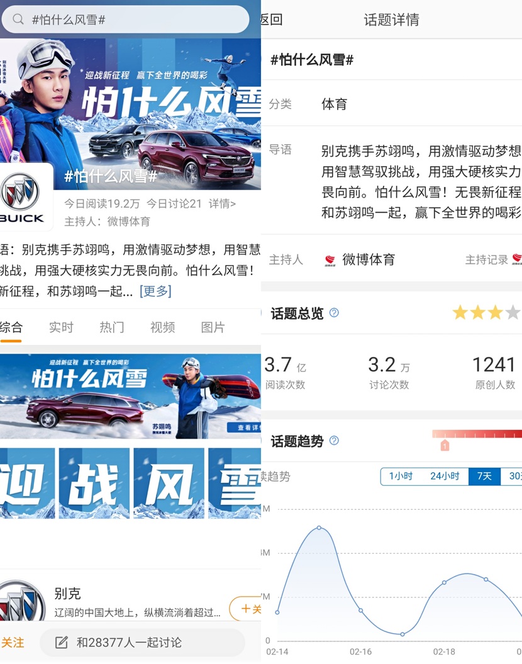Expand the intro with [更多]
Image resolution: width=522 pixels, height=664 pixels.
click(x=156, y=291)
